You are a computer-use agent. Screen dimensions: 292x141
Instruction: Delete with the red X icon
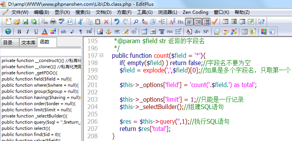pos(106,22)
